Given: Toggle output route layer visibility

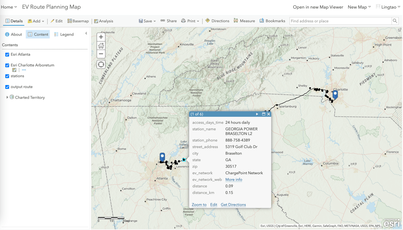Looking at the screenshot, I should click(7, 87).
